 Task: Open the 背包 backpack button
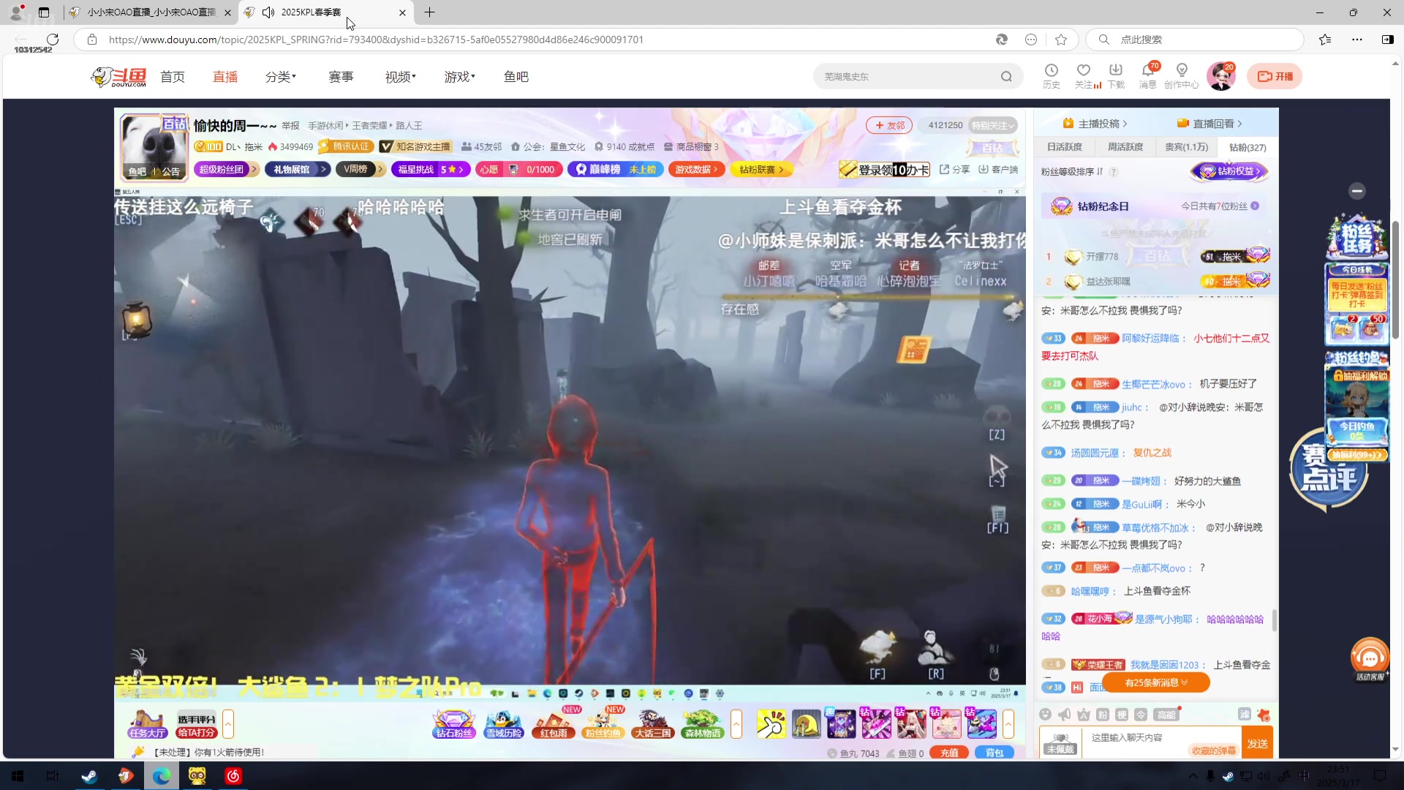tap(994, 753)
